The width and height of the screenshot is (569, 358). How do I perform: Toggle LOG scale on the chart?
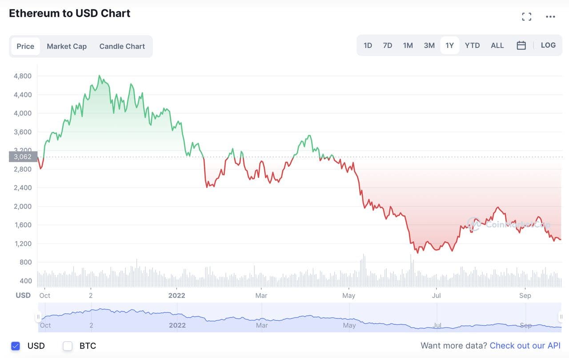click(548, 45)
